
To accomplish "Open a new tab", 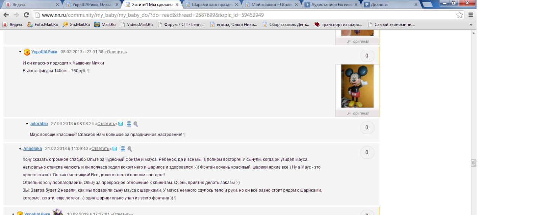I will click(428, 5).
